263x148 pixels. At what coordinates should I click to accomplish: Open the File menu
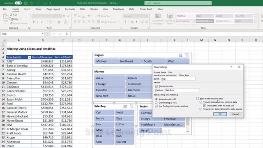click(5, 9)
